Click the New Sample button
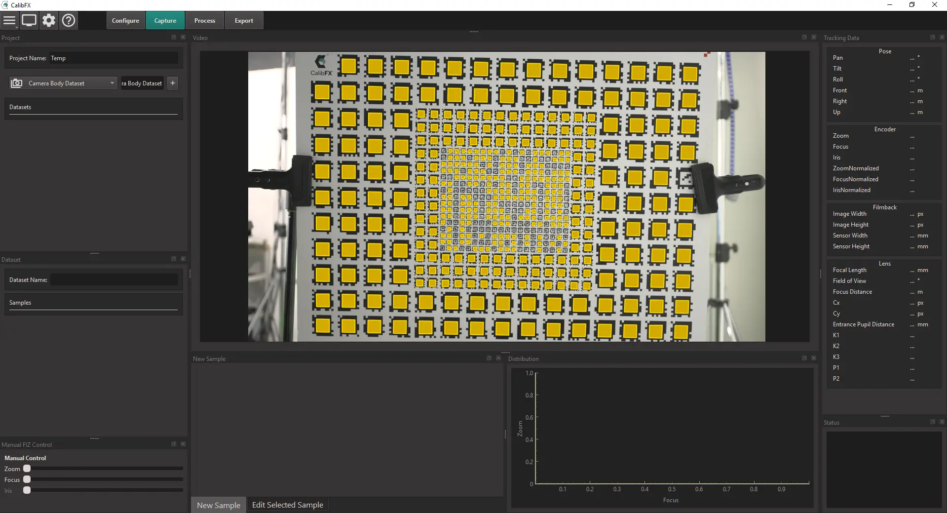Image resolution: width=947 pixels, height=513 pixels. point(219,505)
